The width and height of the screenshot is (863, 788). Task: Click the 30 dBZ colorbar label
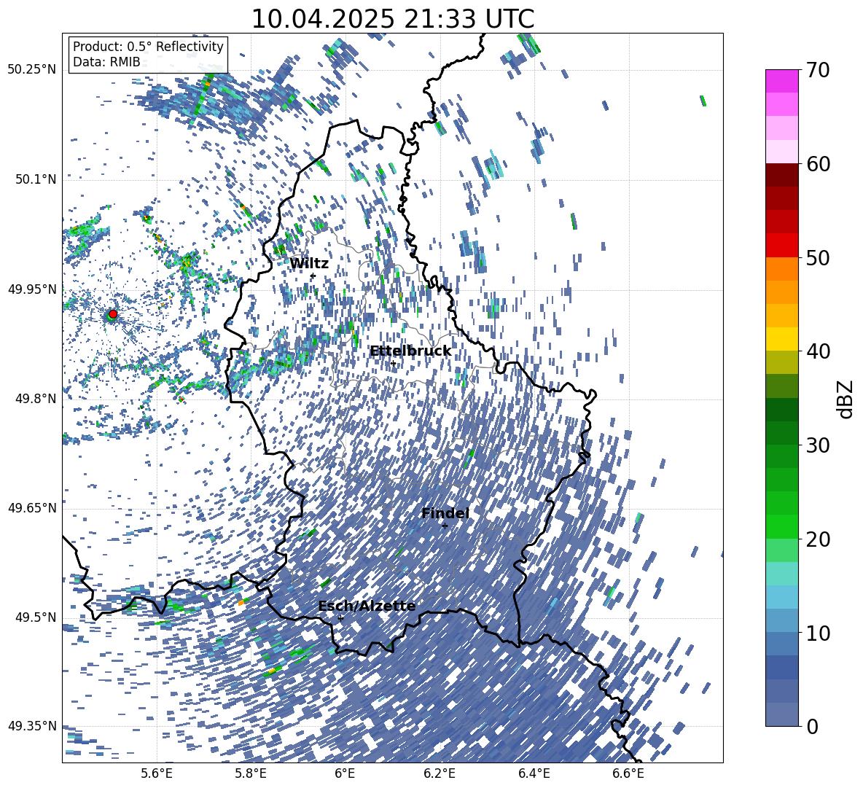[x=817, y=445]
